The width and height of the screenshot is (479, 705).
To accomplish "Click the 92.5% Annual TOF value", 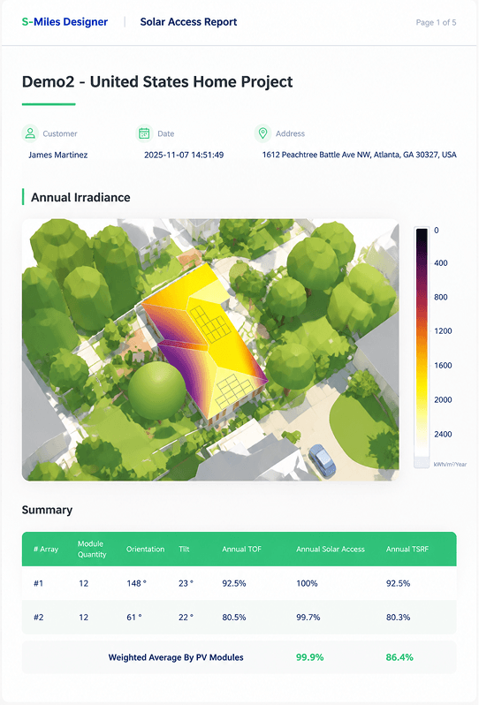I will point(234,583).
